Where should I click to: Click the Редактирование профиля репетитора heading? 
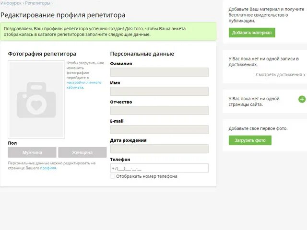tap(63, 15)
